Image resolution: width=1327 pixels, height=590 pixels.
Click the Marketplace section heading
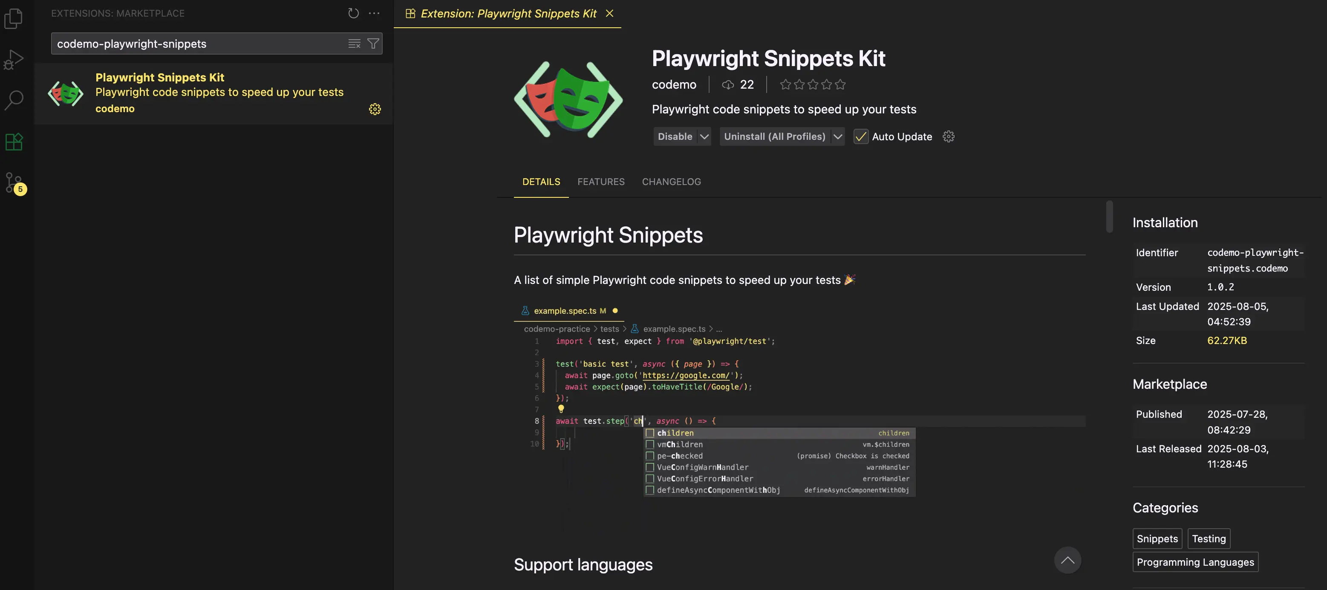1169,384
